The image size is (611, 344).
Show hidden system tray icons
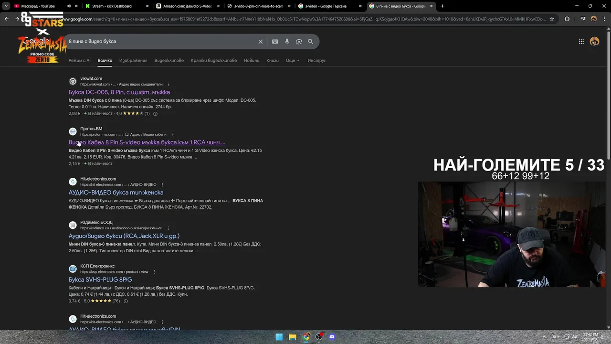pos(545,337)
